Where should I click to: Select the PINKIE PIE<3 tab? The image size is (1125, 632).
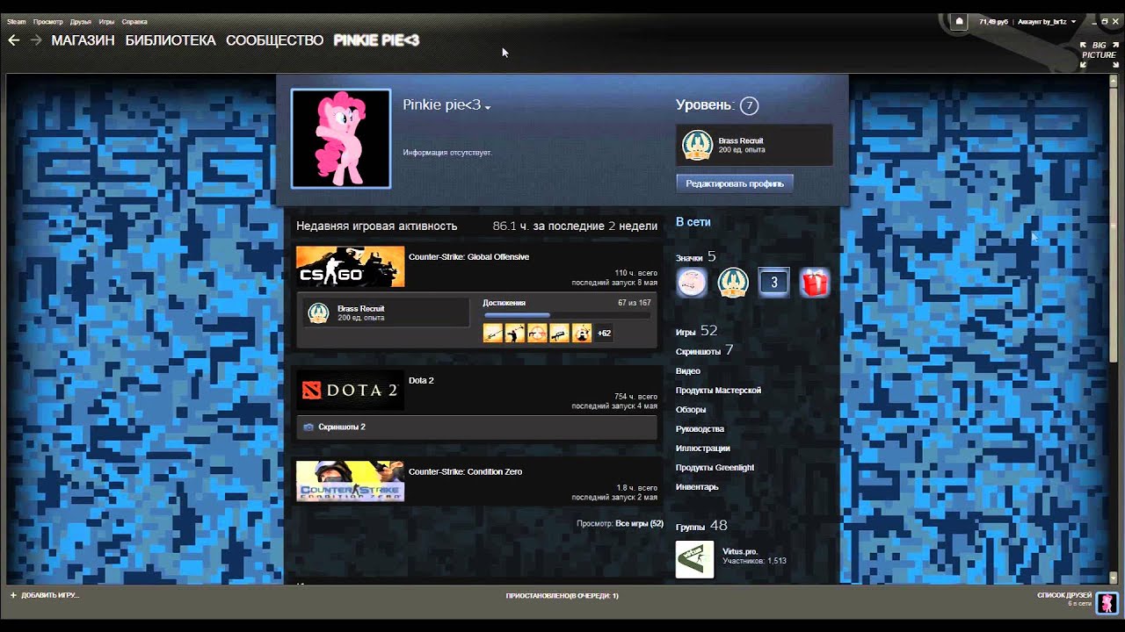(376, 40)
